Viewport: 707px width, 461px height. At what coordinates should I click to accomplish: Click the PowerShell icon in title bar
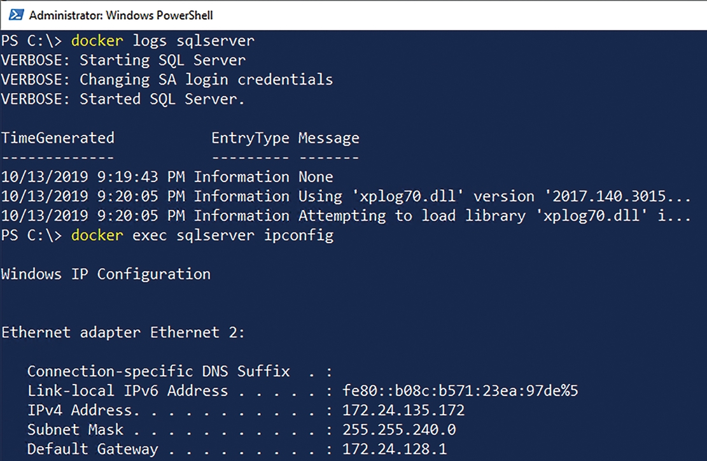pos(17,15)
